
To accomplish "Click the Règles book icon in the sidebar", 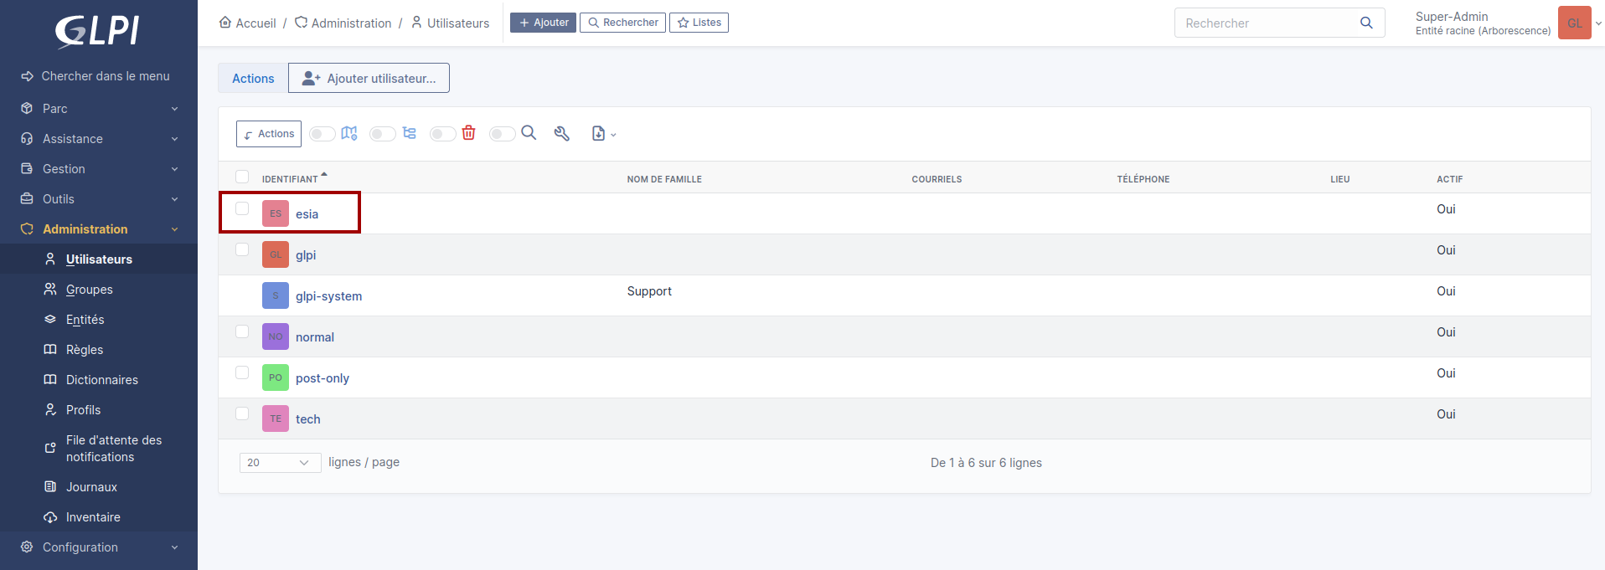I will click(x=50, y=349).
